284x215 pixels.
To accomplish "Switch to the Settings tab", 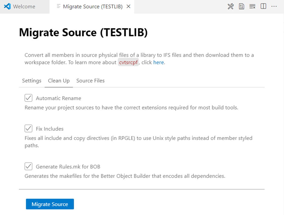I will pyautogui.click(x=32, y=81).
